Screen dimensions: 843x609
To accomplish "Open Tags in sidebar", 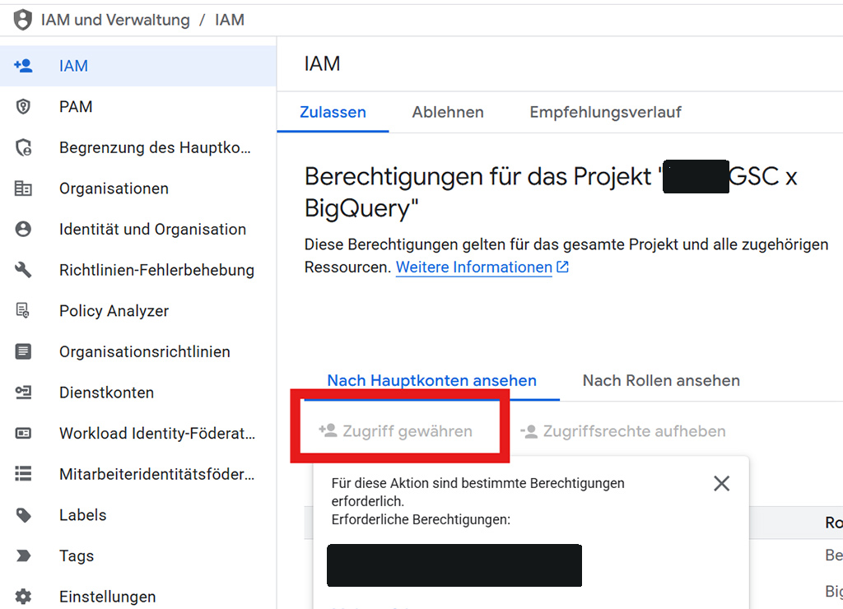I will click(138, 556).
